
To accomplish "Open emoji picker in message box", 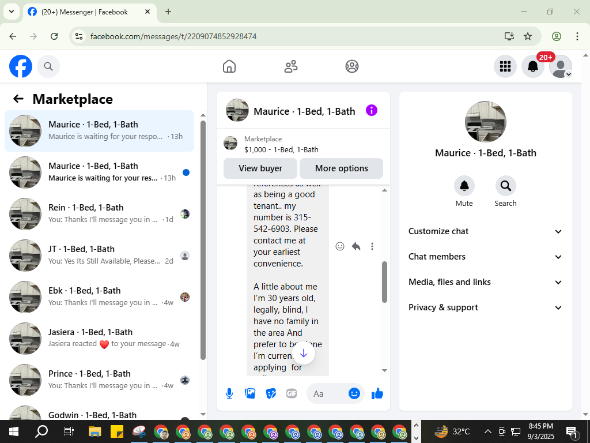I will [354, 393].
